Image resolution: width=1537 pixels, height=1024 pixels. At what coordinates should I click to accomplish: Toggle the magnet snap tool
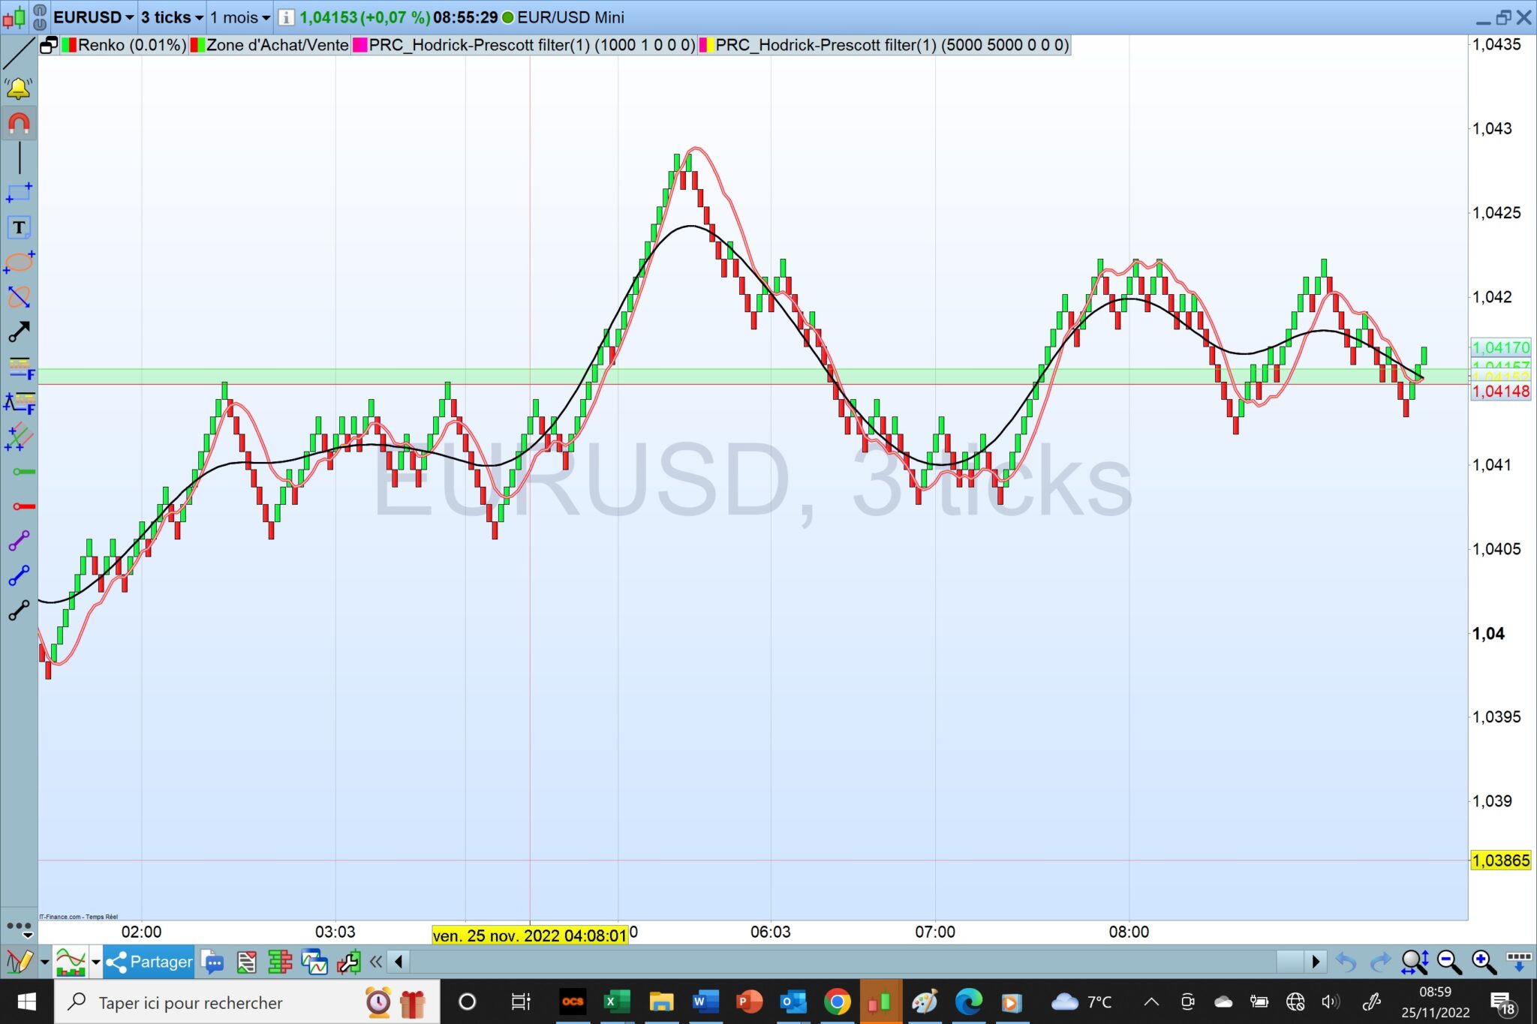tap(19, 124)
